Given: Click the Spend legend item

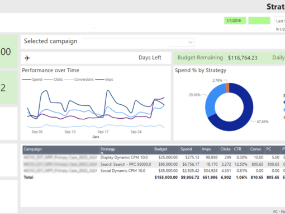Looking at the screenshot, I should (x=32, y=80).
